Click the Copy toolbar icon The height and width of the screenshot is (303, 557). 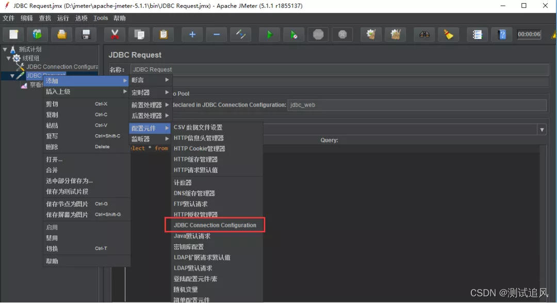click(x=139, y=34)
